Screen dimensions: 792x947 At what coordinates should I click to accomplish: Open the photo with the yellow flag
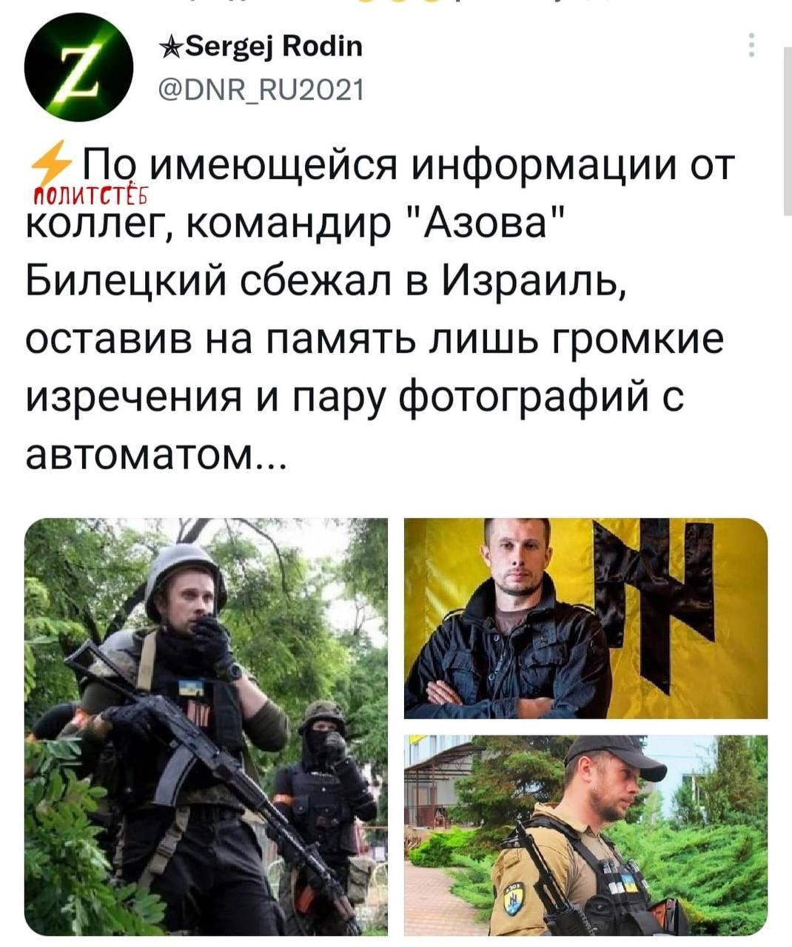585,619
